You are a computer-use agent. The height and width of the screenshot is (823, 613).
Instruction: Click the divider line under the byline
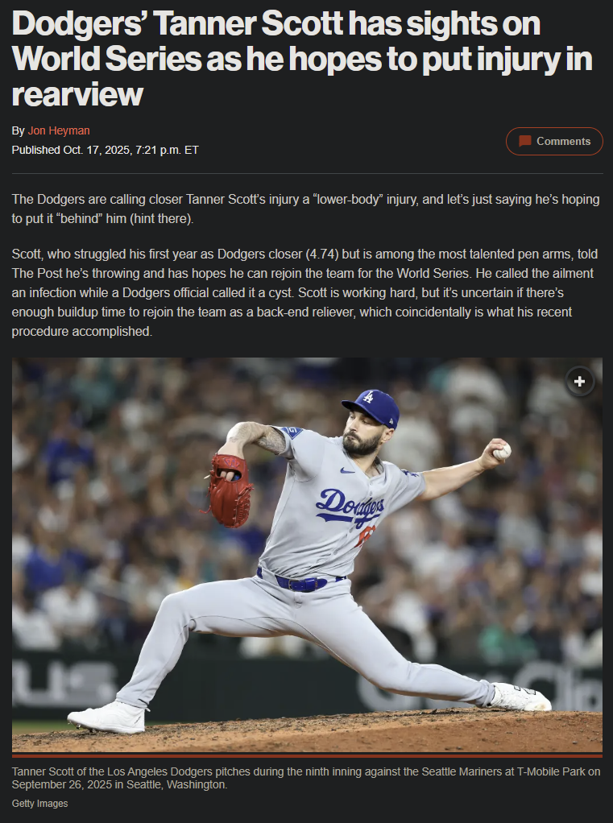tap(307, 173)
